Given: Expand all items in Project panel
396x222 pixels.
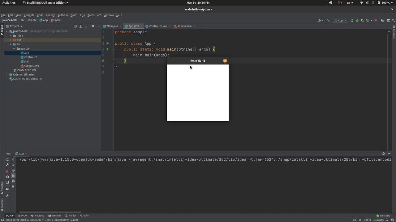Looking at the screenshot, I should 80,26.
